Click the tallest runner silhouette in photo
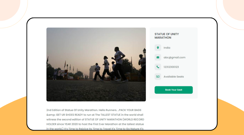This screenshot has height=135, width=244. coord(119,64)
